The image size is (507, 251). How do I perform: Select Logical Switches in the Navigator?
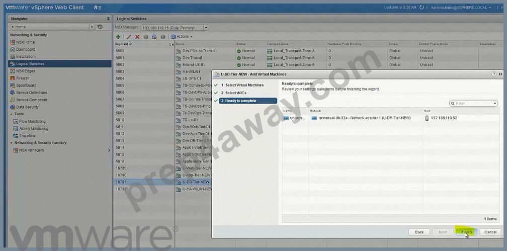pos(60,64)
